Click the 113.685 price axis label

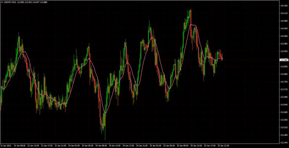pos(284,97)
